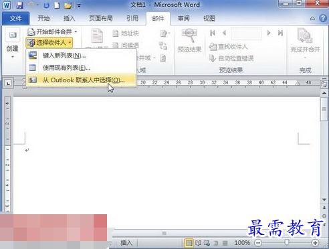This screenshot has width=329, height=249.
Task: Click the Match Fields icon
Action: (163, 46)
